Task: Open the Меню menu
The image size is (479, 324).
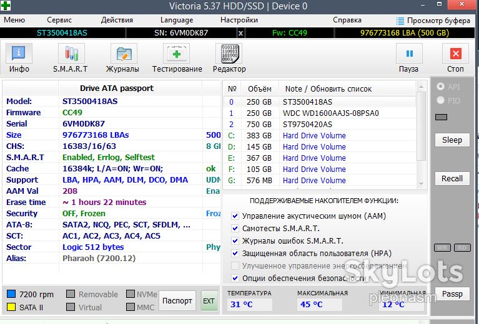Action: click(x=14, y=20)
